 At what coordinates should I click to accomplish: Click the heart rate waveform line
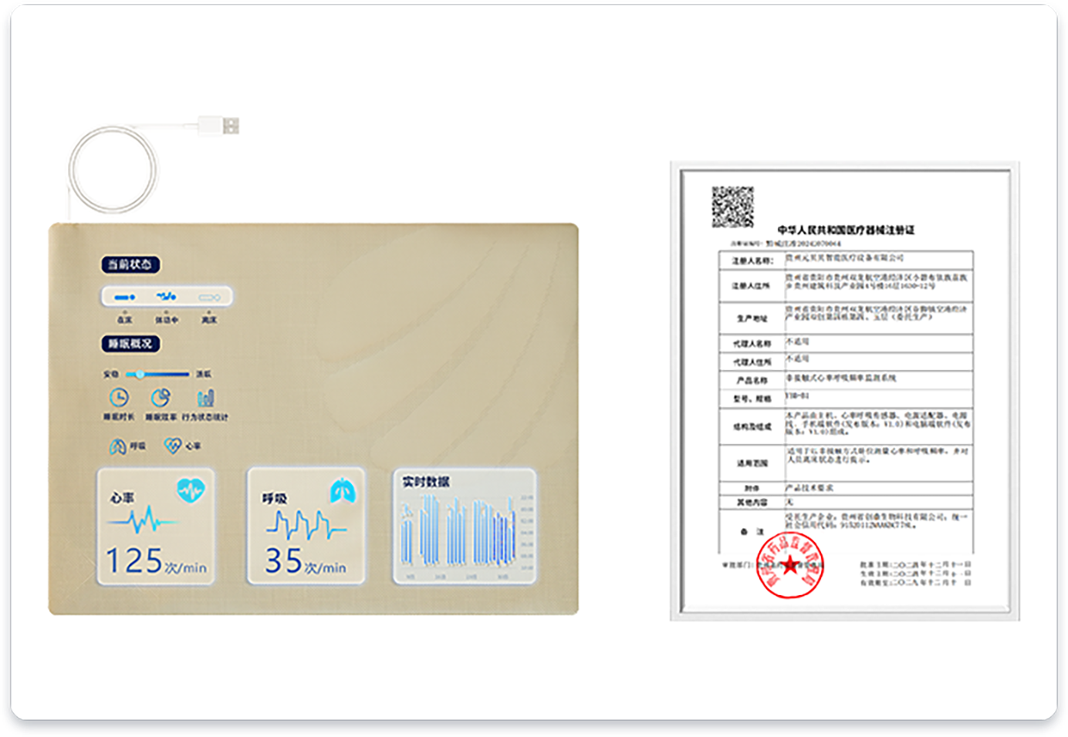(x=144, y=521)
